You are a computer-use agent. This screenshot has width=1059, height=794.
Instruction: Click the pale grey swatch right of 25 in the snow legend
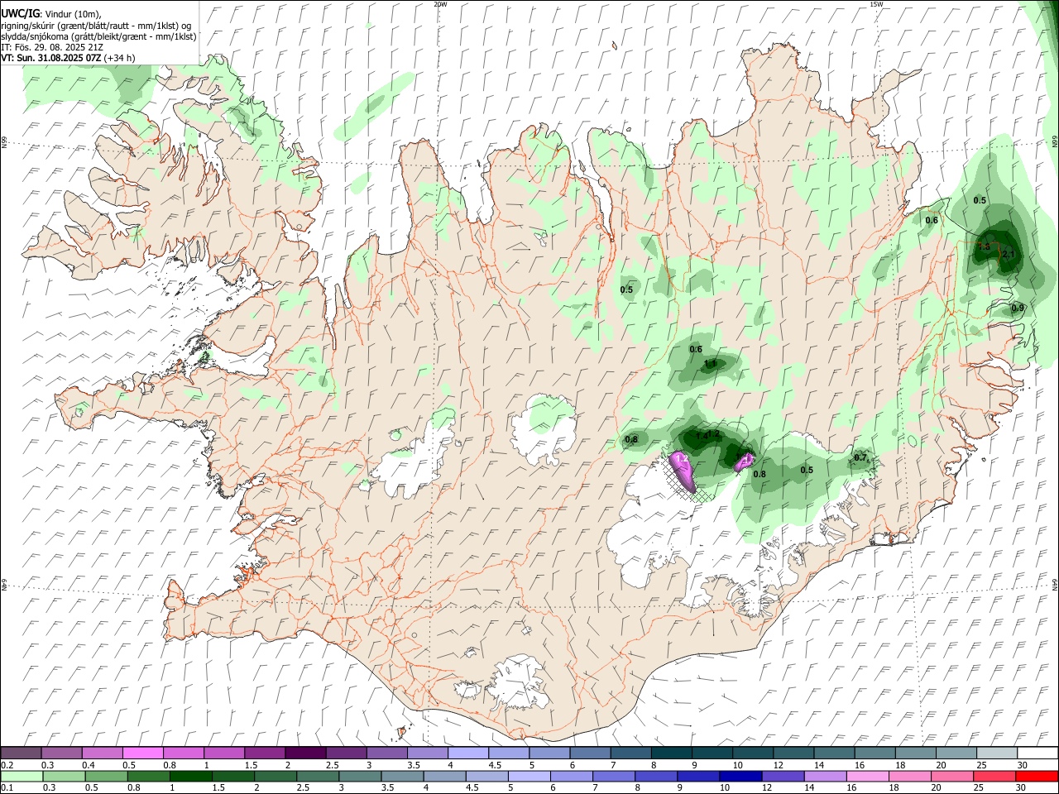point(996,753)
